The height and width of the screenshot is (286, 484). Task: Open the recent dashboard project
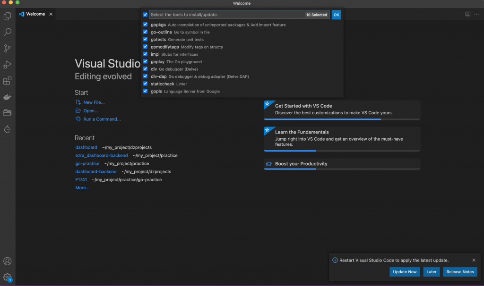coord(86,147)
